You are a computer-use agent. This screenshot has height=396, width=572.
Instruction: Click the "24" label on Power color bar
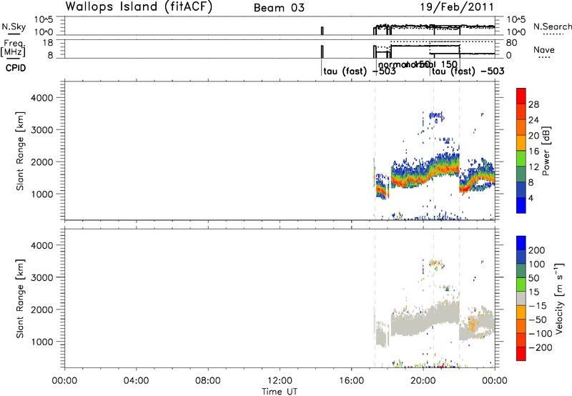533,120
